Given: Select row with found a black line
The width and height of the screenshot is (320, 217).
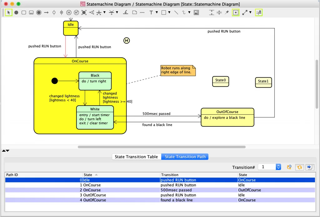Looking at the screenshot, I should point(160,200).
